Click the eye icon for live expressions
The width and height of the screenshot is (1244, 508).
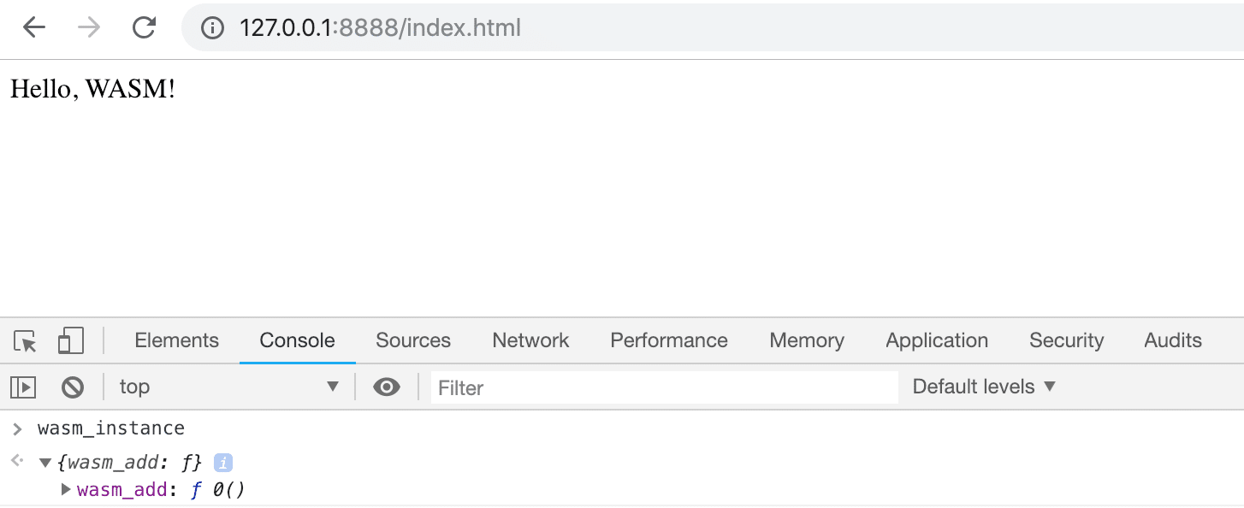coord(387,387)
